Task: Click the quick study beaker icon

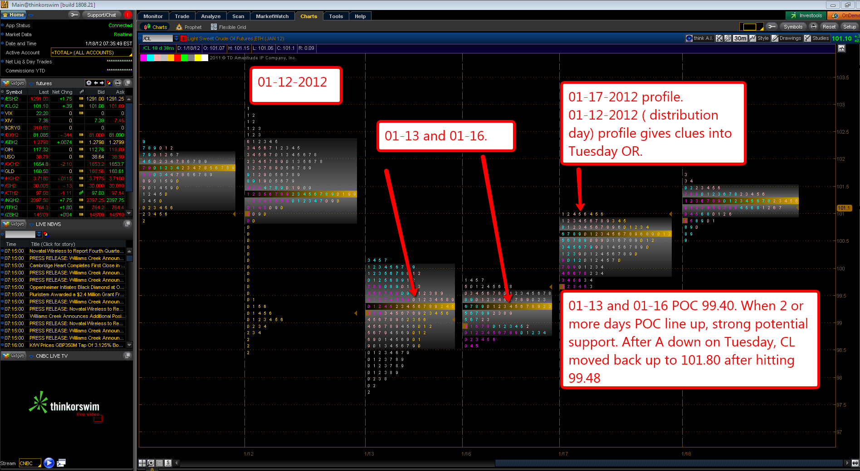Action: click(x=719, y=38)
